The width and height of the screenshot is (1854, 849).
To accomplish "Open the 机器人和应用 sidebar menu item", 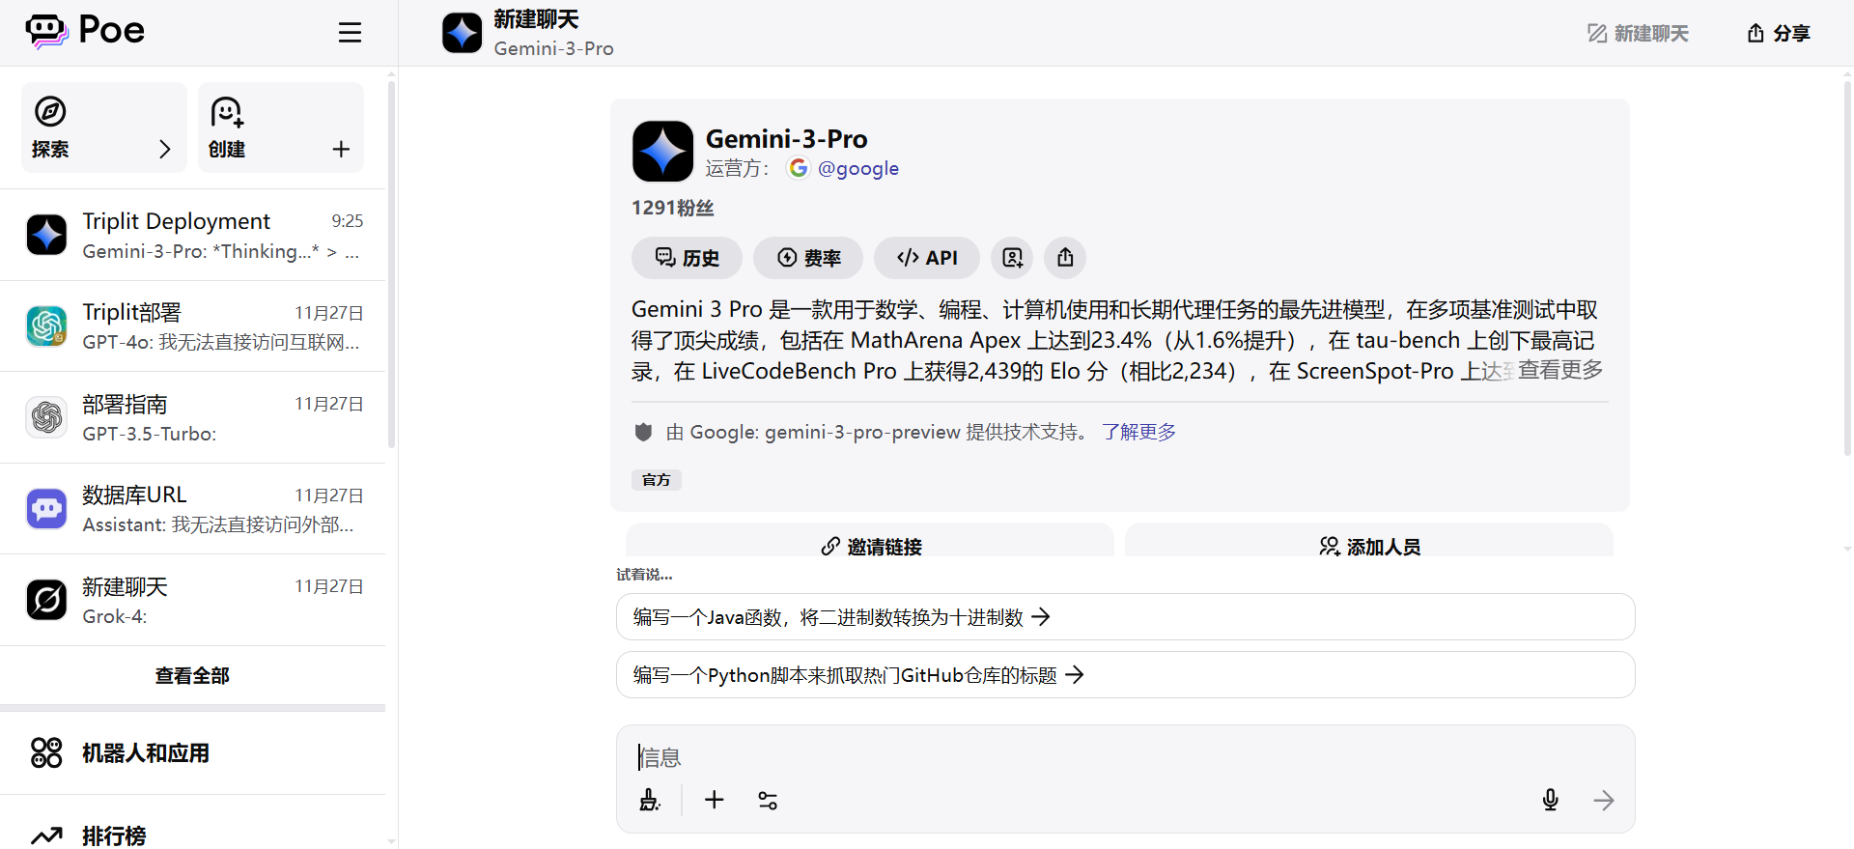I will coord(145,752).
